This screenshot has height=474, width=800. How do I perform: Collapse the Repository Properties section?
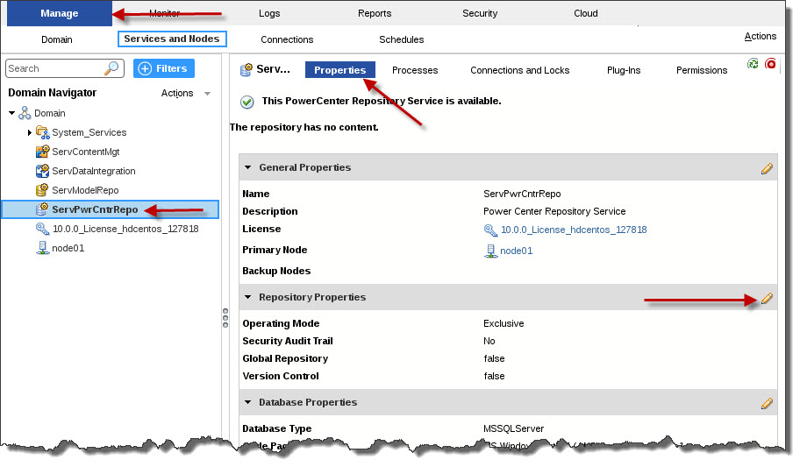248,297
